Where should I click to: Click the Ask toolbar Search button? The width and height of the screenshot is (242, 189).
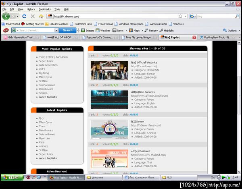68,30
